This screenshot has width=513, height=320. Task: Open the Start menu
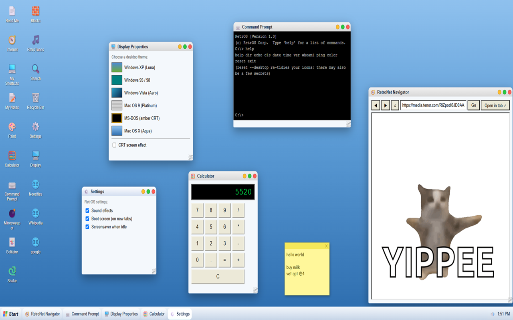coord(11,314)
